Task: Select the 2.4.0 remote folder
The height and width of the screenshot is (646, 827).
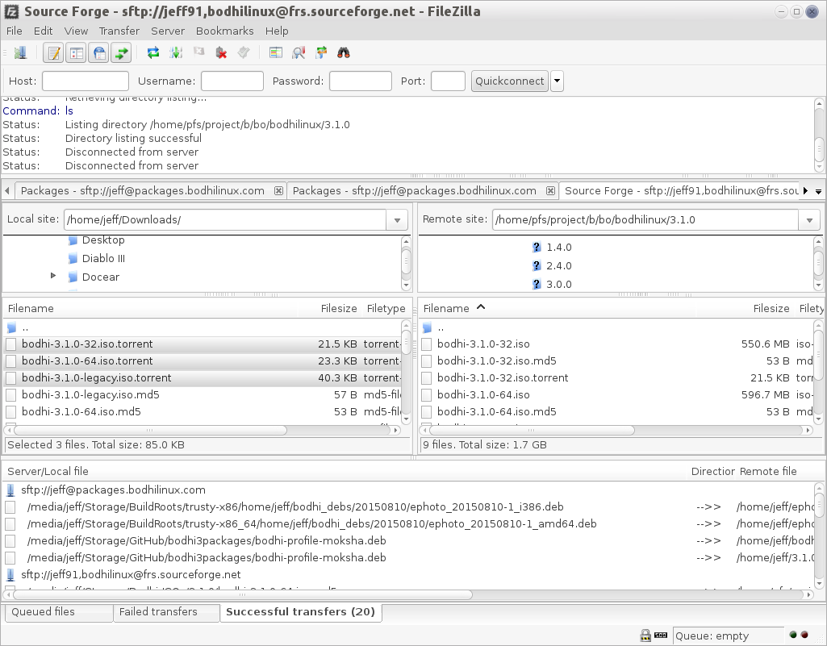Action: [x=559, y=266]
